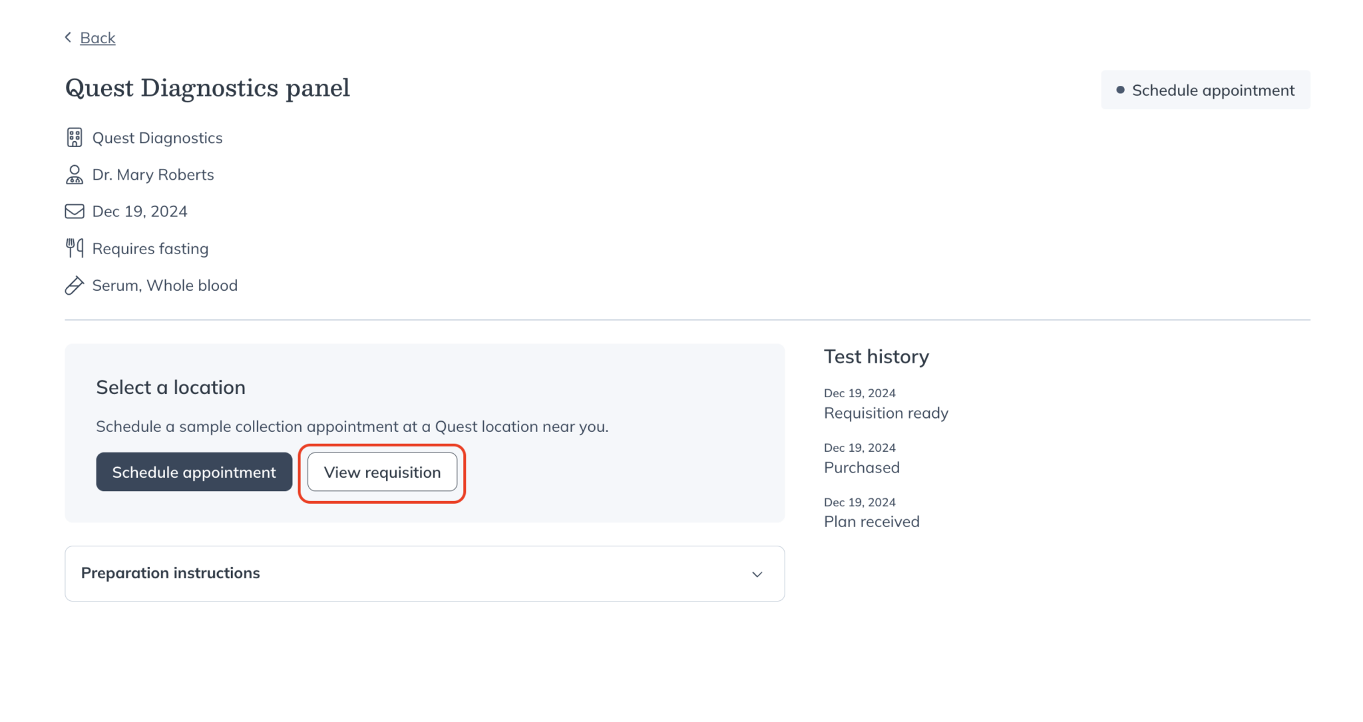Open the Preparation instructions section title
Screen dimensions: 1363x722
pos(170,573)
